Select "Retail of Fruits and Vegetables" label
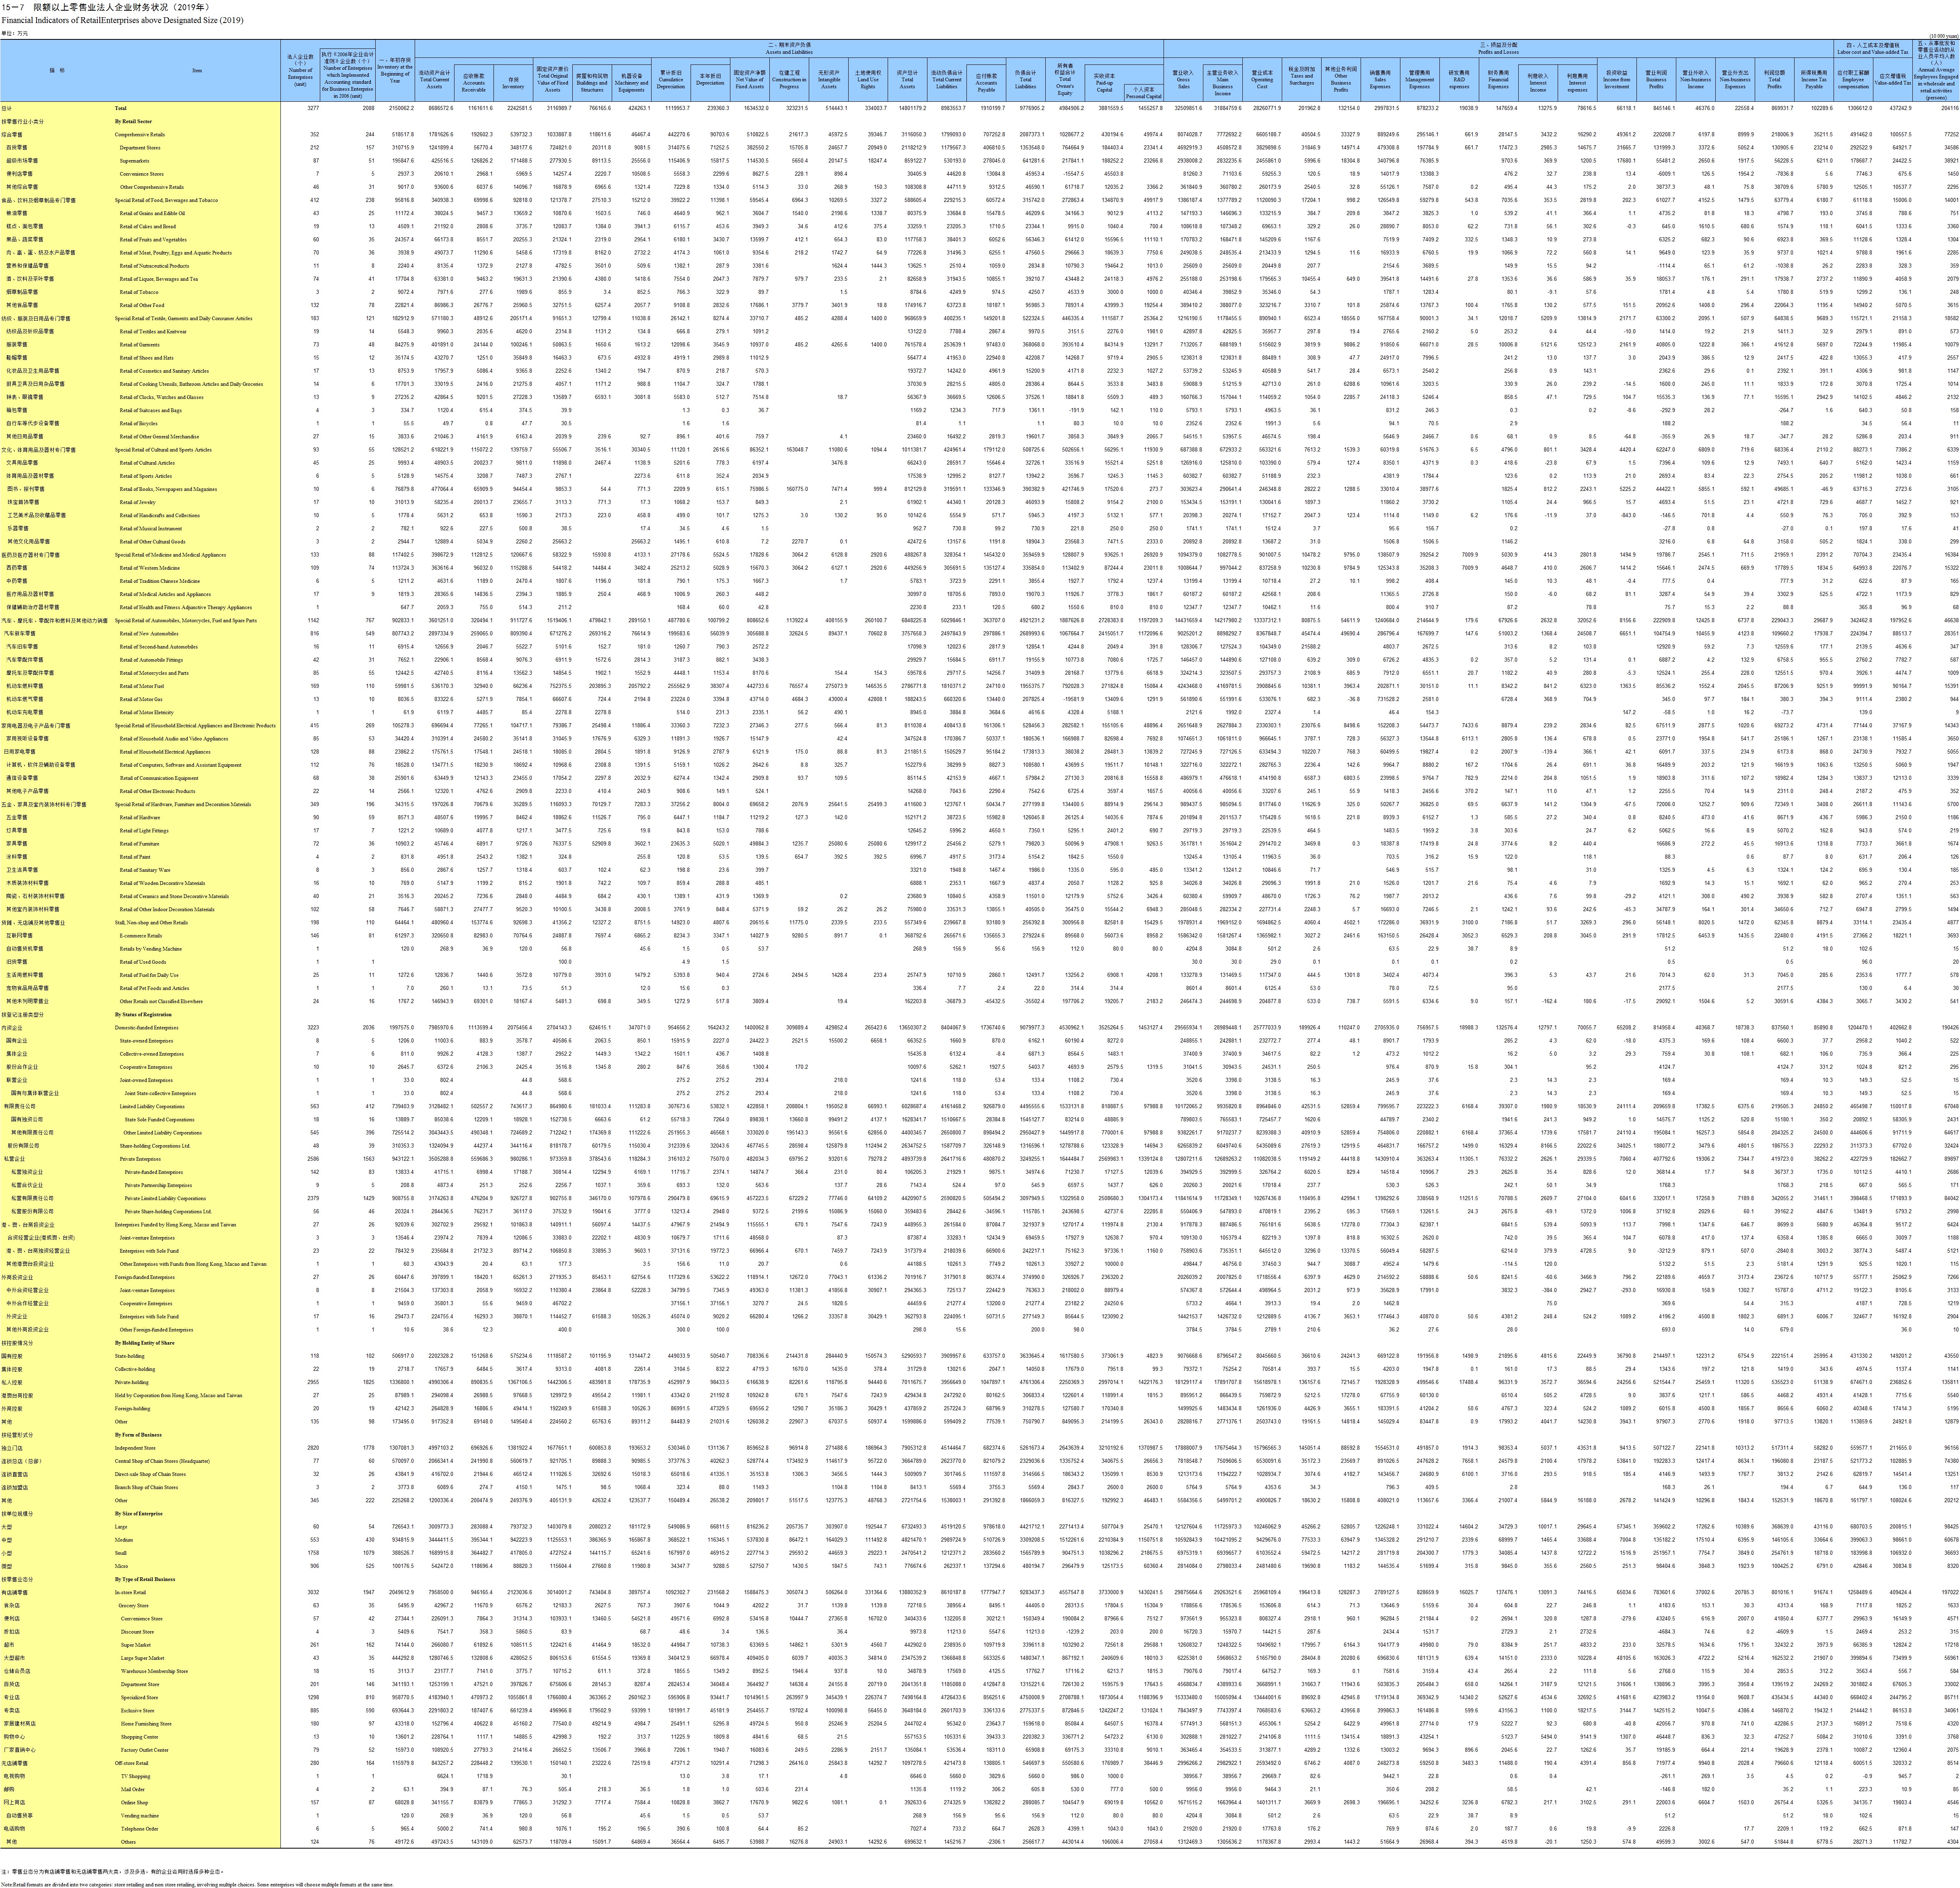Screen dimensions: 1960x1888 (153, 239)
